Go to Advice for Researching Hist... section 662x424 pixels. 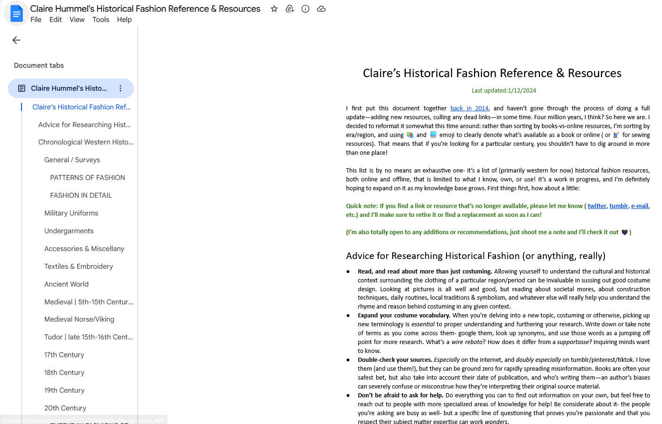[85, 125]
